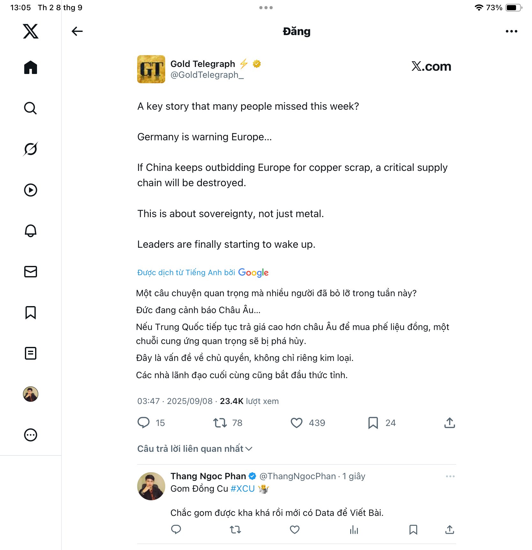This screenshot has height=550, width=532.
Task: Open the sidebar More circle menu
Action: pos(31,435)
